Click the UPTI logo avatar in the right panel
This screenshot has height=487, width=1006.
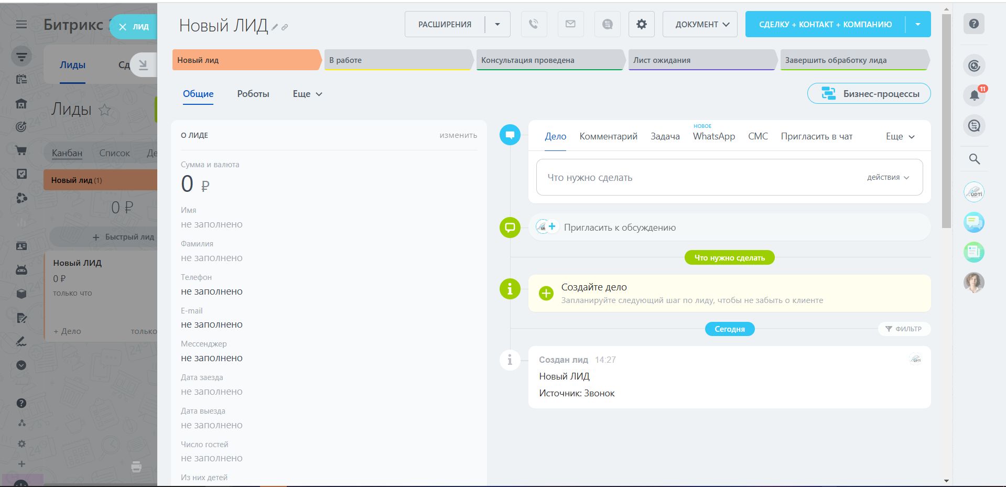974,192
